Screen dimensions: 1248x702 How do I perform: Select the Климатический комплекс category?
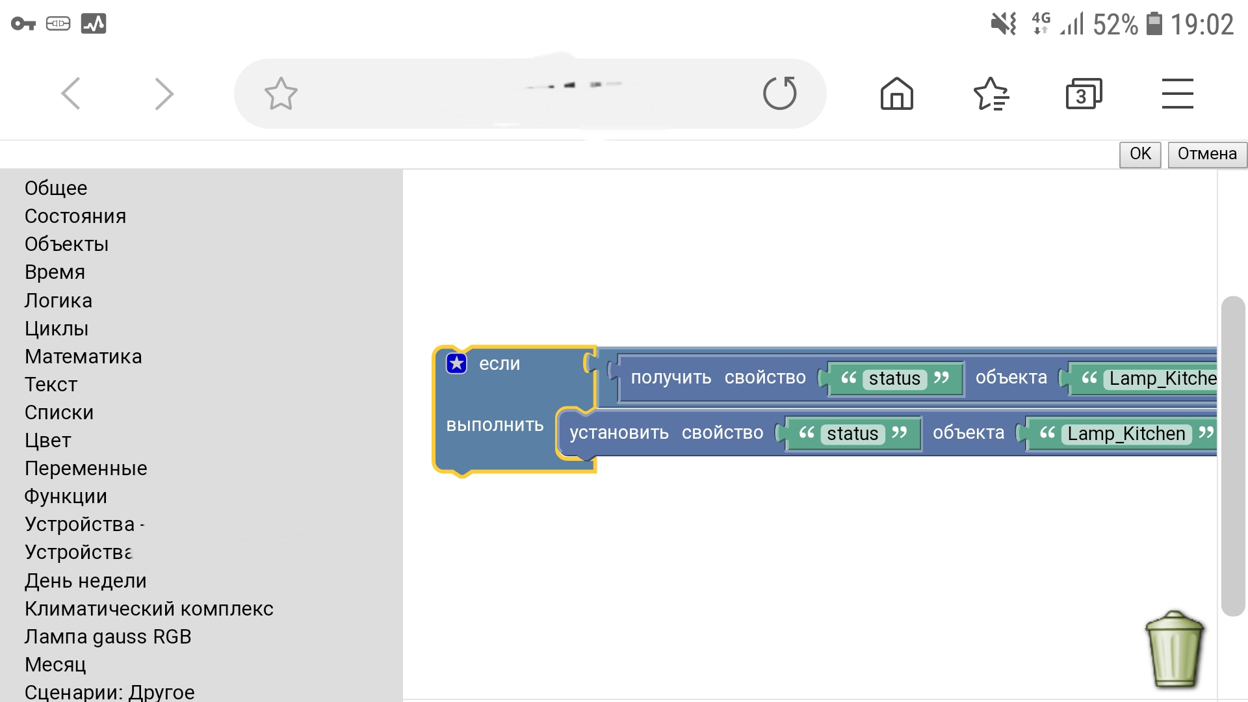[149, 608]
